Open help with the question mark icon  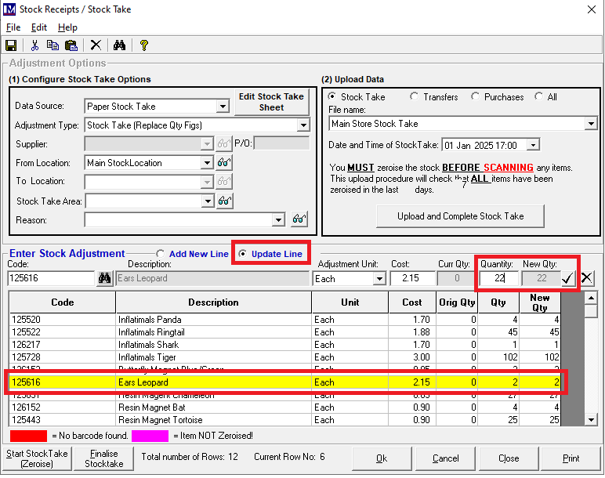(144, 45)
